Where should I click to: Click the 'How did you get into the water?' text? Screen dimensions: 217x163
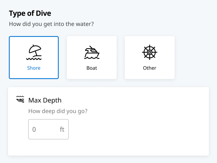tap(51, 24)
